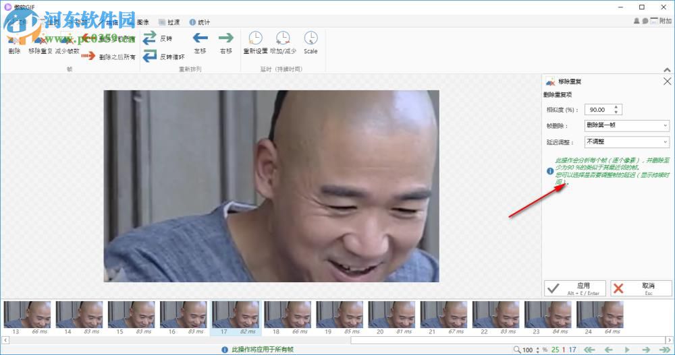
Task: Click the Reverse Loop (反转循环) icon
Action: coord(149,57)
